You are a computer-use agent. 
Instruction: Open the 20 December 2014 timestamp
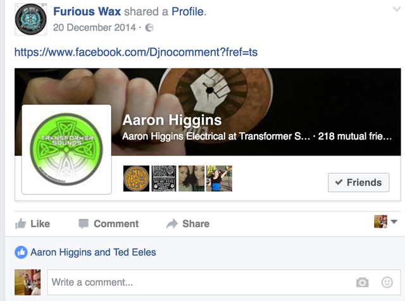click(x=94, y=27)
